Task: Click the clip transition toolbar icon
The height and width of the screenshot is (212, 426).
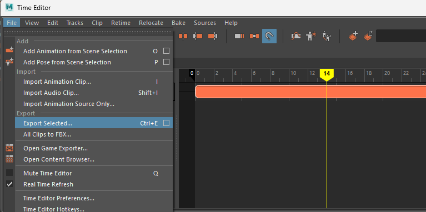Action: pyautogui.click(x=254, y=36)
